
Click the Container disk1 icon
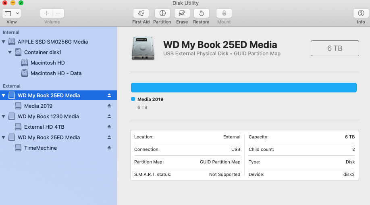[x=18, y=52]
